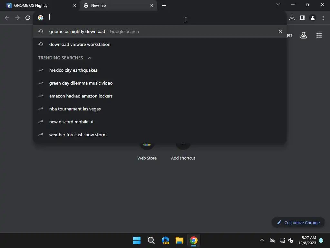Open File Explorer from taskbar
330x248 pixels.
coord(180,240)
